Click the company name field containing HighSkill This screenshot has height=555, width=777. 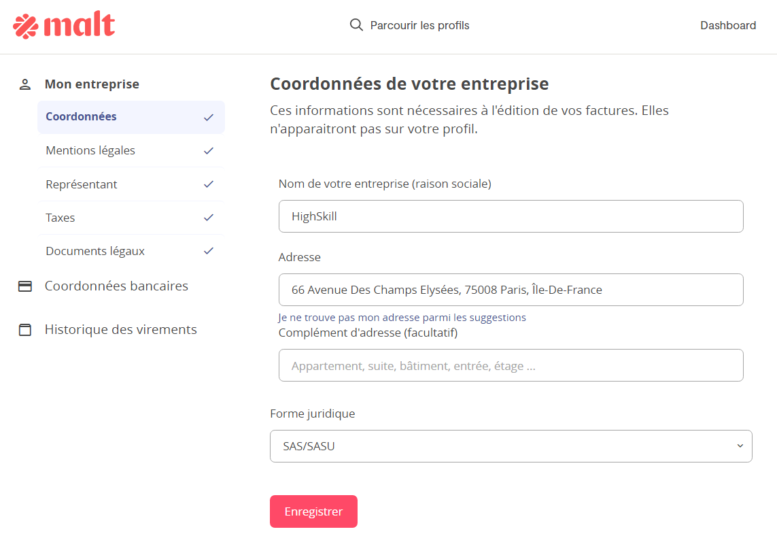coord(511,216)
